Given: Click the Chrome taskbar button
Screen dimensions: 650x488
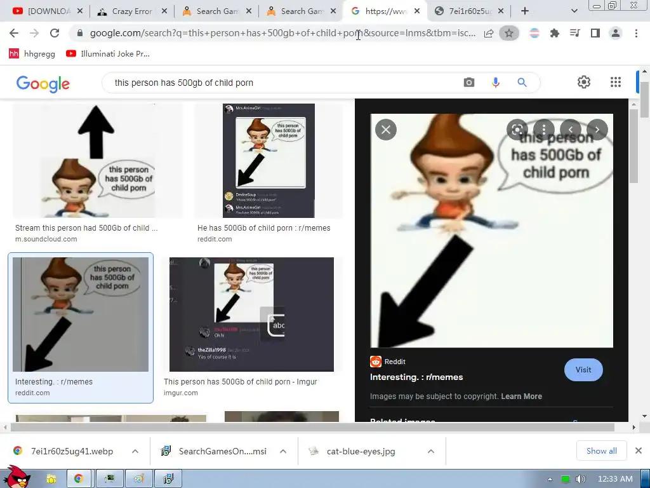Looking at the screenshot, I should [x=78, y=479].
